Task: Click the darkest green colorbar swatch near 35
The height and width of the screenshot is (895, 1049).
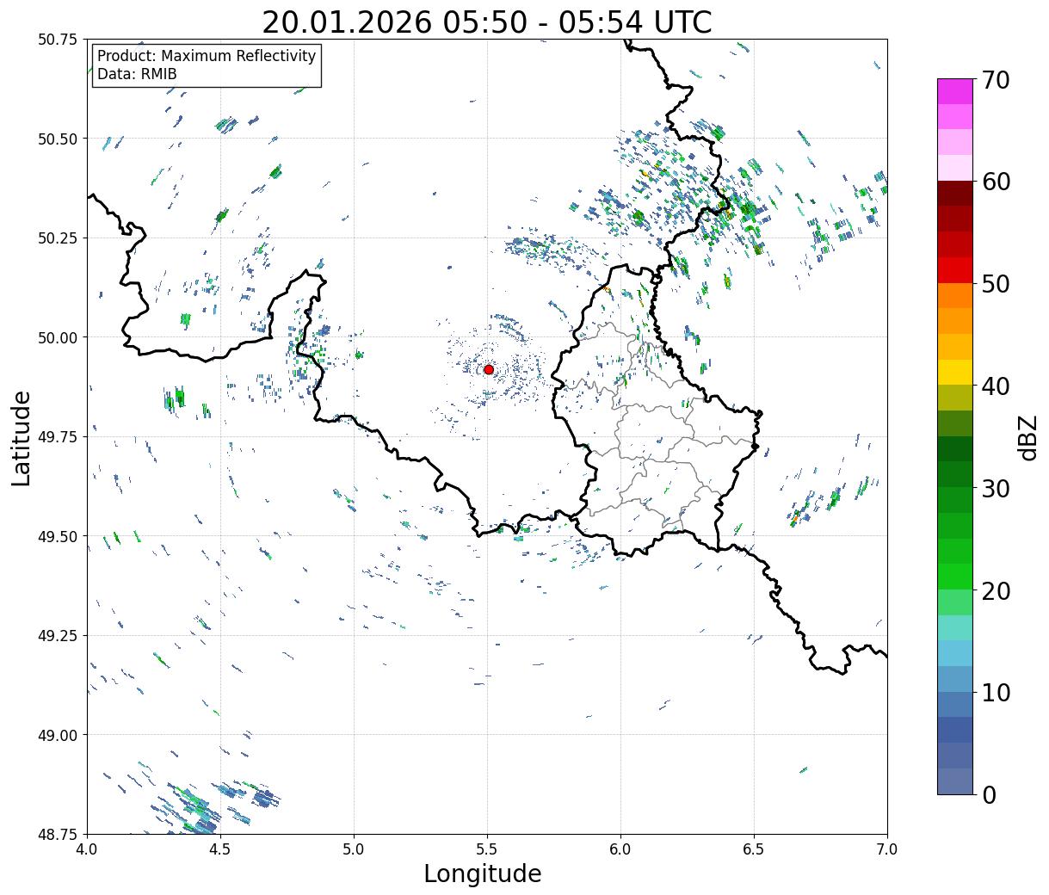Action: coord(955,449)
